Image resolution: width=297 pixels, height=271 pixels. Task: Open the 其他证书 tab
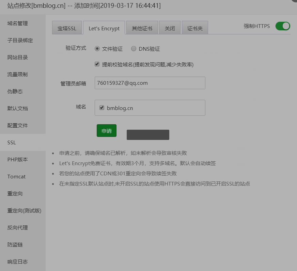[x=142, y=28]
